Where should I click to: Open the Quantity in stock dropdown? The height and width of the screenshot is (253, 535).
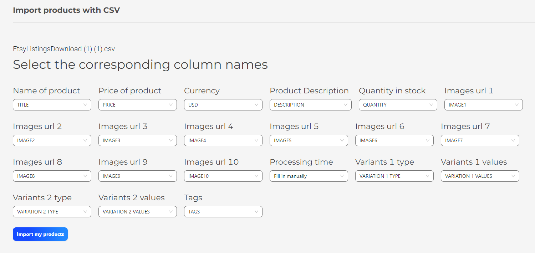pyautogui.click(x=398, y=105)
